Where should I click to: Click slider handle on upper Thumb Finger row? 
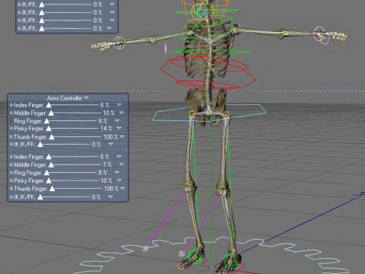52,137
